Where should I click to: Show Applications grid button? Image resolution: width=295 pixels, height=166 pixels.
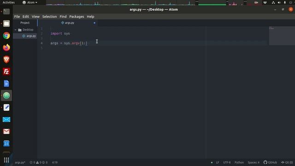click(x=6, y=160)
